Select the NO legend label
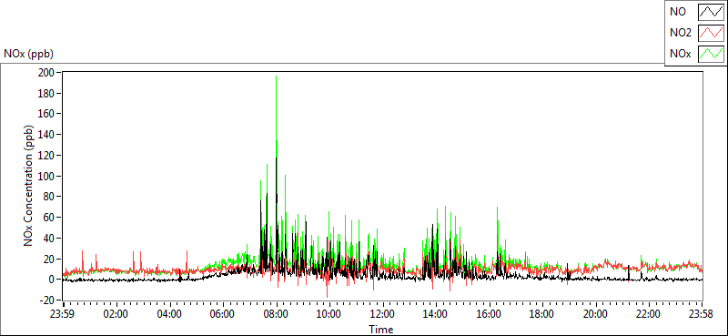The width and height of the screenshot is (728, 336). click(677, 12)
